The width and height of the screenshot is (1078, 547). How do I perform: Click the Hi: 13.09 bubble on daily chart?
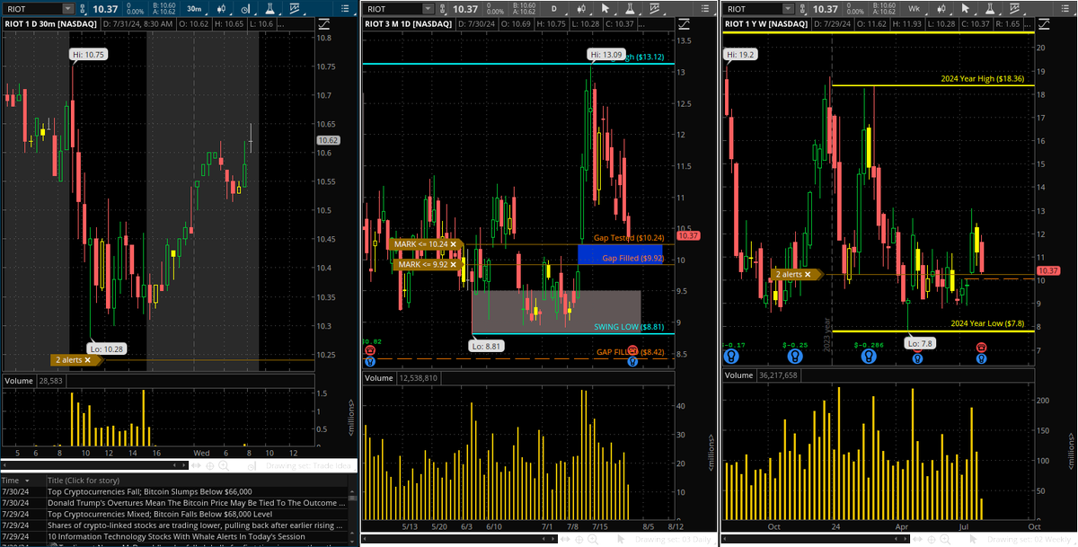pyautogui.click(x=605, y=55)
